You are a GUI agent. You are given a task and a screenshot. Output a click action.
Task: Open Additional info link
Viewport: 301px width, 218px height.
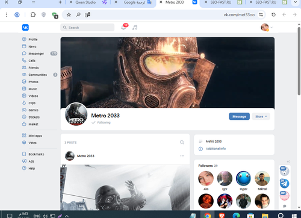[x=216, y=149]
